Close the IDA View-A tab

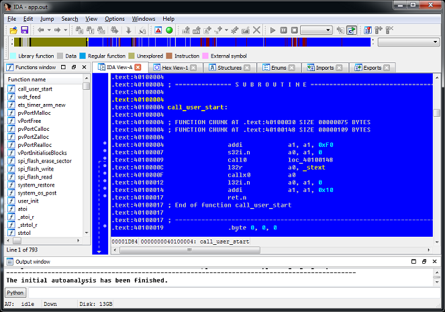138,67
